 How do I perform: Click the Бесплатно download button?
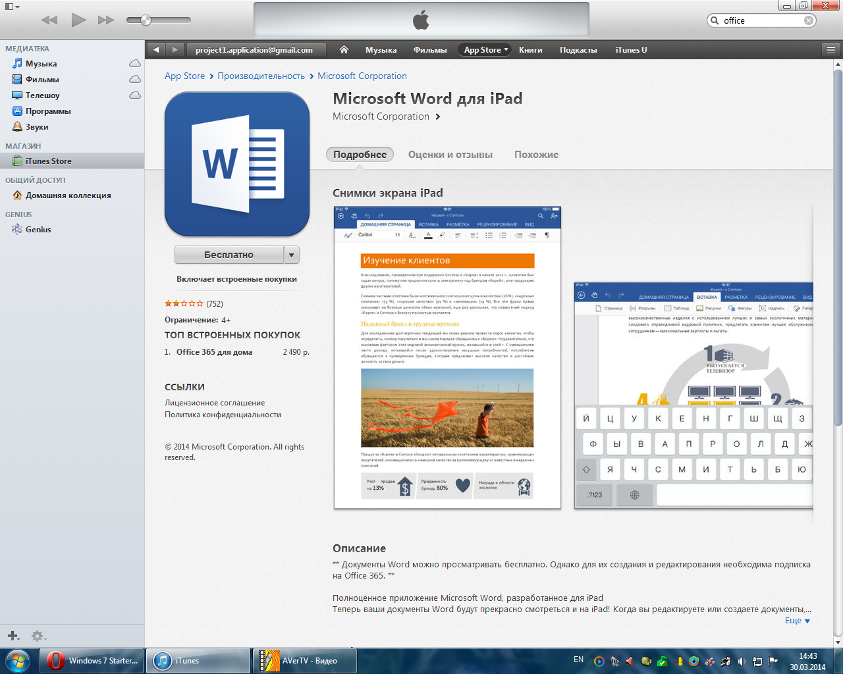pyautogui.click(x=229, y=255)
